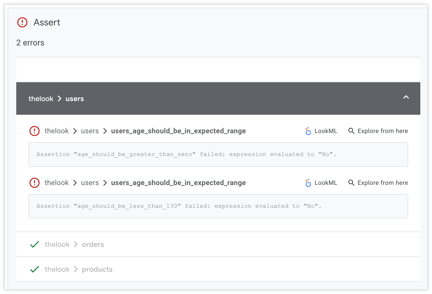The image size is (432, 294).
Task: Click thelook in the second assertion breadcrumb
Action: pos(56,183)
